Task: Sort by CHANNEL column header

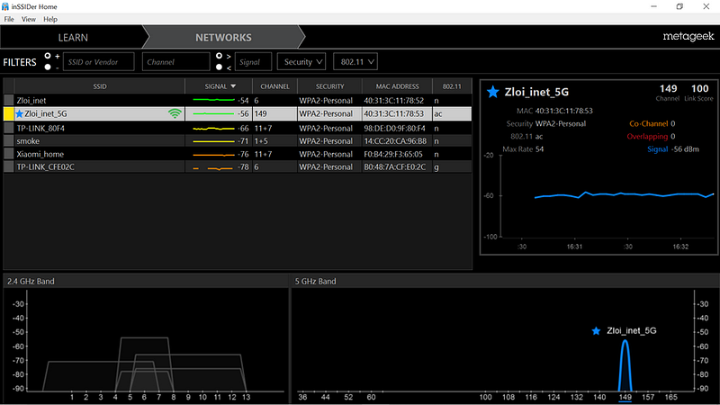Action: click(x=274, y=86)
